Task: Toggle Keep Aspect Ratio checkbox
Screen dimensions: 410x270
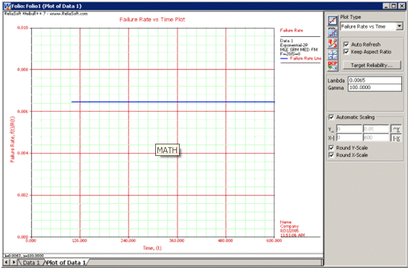Action: pyautogui.click(x=346, y=51)
